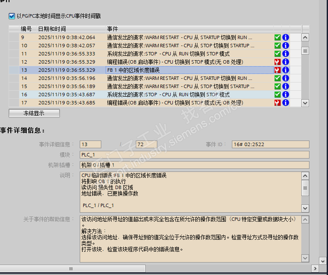Select row 12 编程错误 OB 启动事件
The image size is (328, 275).
155,62
